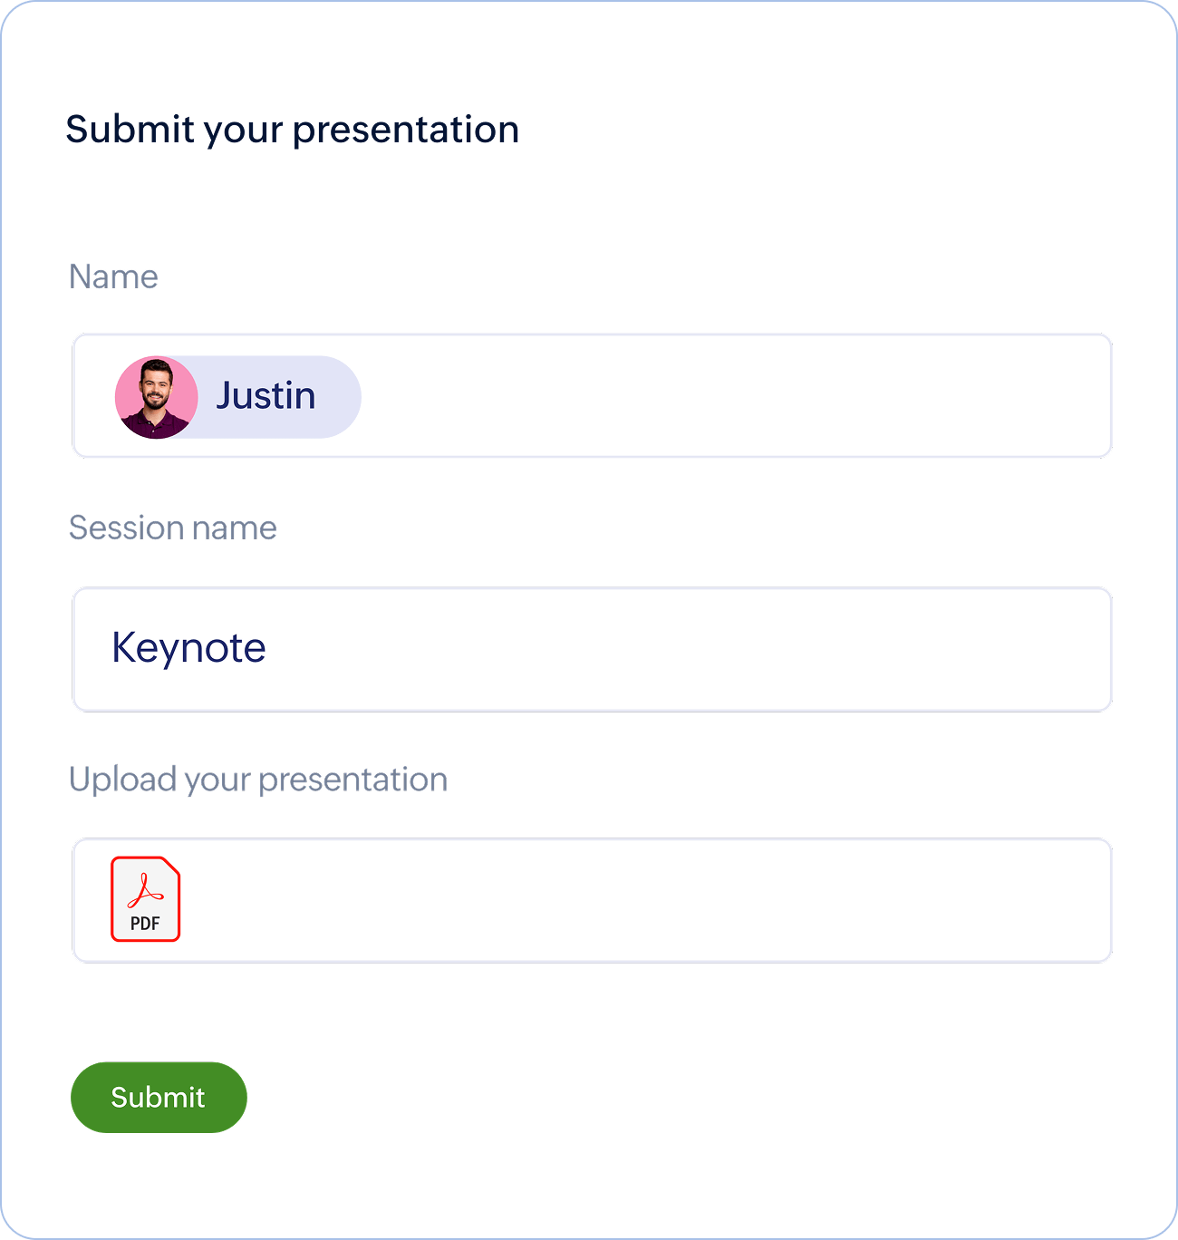This screenshot has width=1178, height=1240.
Task: Click the Acrobat symbol on PDF icon
Action: 145,890
